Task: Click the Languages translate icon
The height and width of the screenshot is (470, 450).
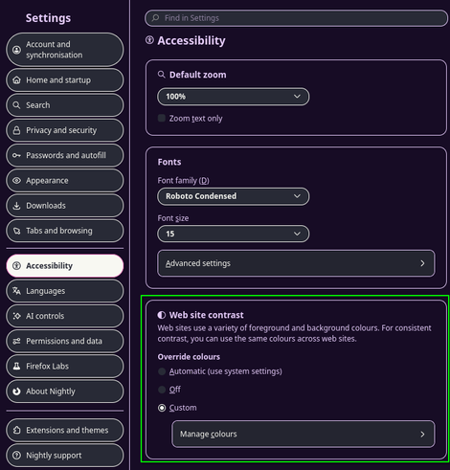Action: pyautogui.click(x=16, y=291)
